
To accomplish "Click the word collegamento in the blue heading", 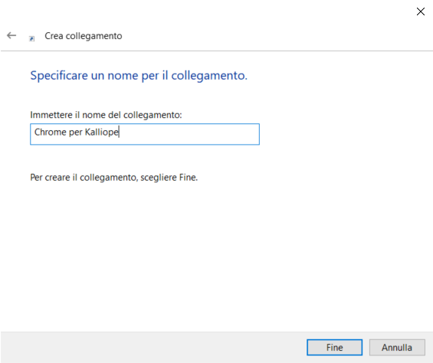I will [x=209, y=76].
